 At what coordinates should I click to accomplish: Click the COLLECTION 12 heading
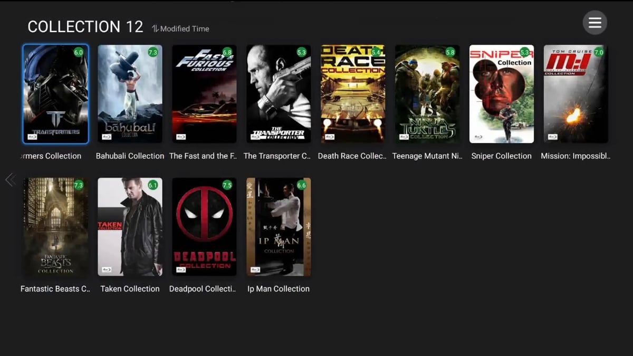85,27
